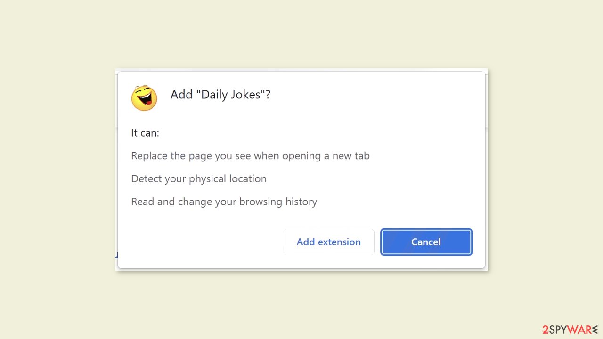Viewport: 603px width, 339px height.
Task: Click empty space left of Add extension
Action: click(x=200, y=242)
